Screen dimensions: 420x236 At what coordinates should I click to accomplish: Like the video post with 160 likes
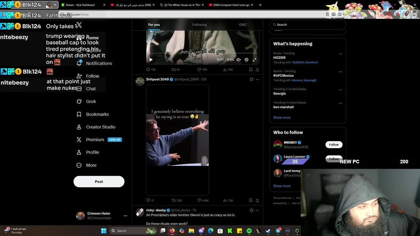(x=202, y=69)
